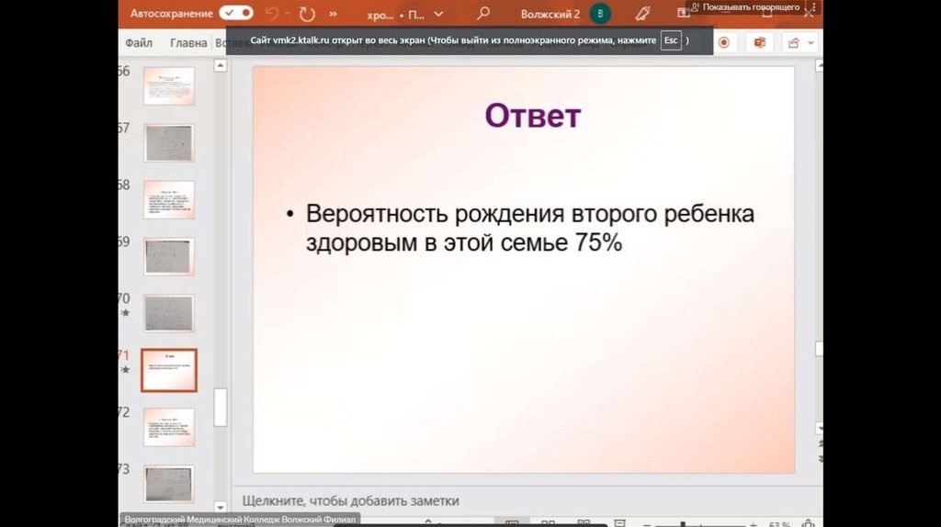Click the Undo arrow in title bar

pyautogui.click(x=271, y=14)
